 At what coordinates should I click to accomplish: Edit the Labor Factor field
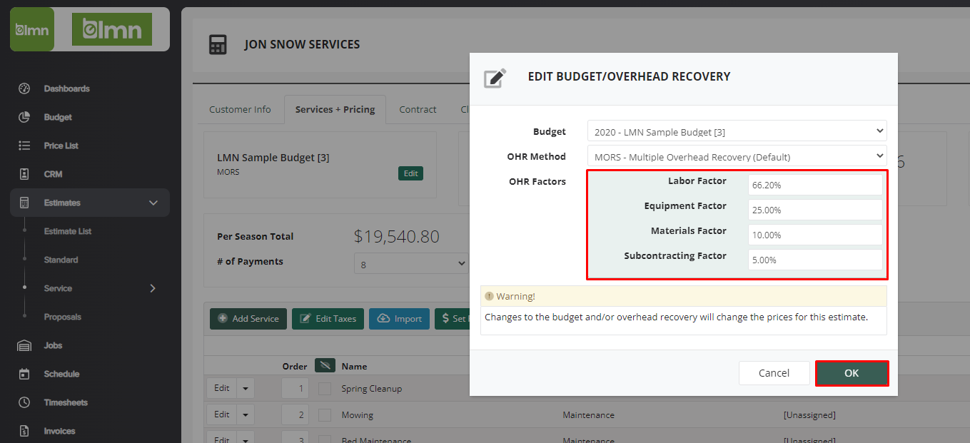tap(815, 185)
